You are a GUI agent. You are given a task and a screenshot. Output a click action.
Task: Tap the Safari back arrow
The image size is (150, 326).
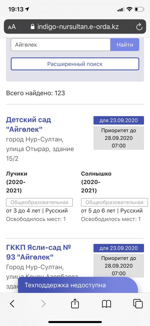12,304
